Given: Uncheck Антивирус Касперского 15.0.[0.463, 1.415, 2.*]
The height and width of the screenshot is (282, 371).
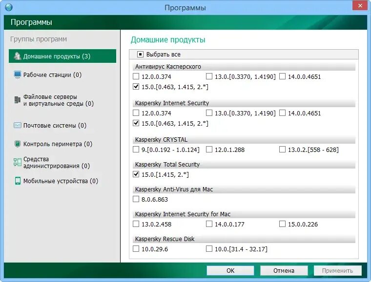Looking at the screenshot, I should (136, 87).
